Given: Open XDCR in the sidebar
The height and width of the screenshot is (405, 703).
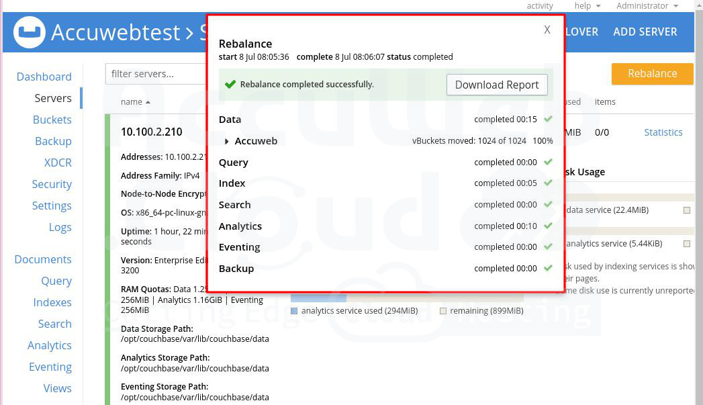Looking at the screenshot, I should [x=57, y=163].
